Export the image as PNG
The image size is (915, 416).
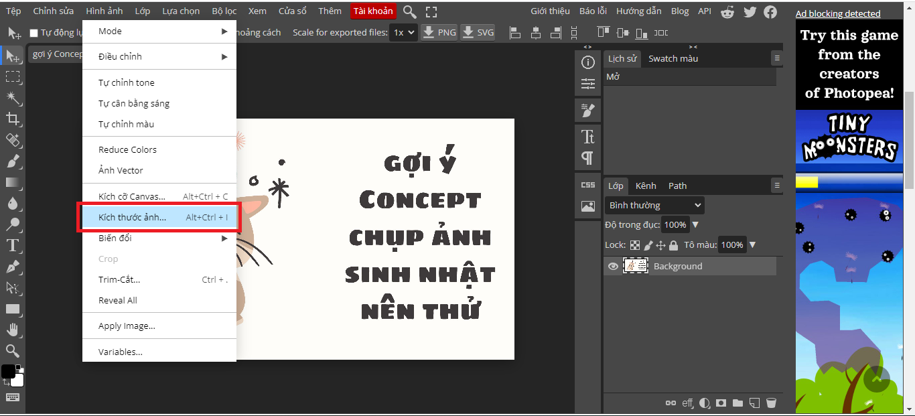pyautogui.click(x=439, y=31)
